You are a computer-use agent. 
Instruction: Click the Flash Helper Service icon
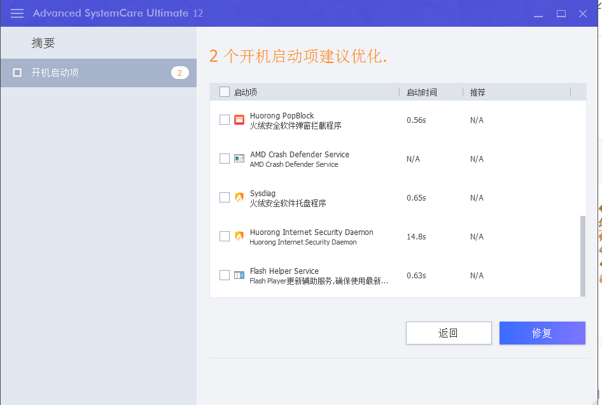point(239,275)
